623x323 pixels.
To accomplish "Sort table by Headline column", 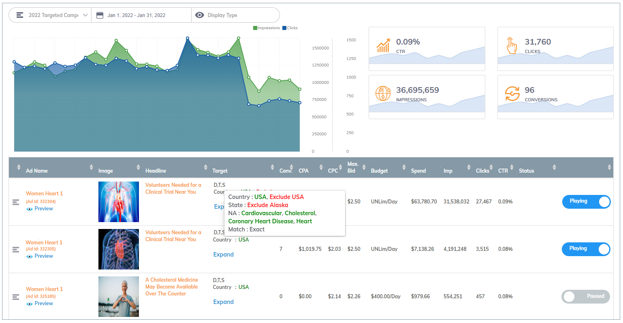I will click(156, 171).
